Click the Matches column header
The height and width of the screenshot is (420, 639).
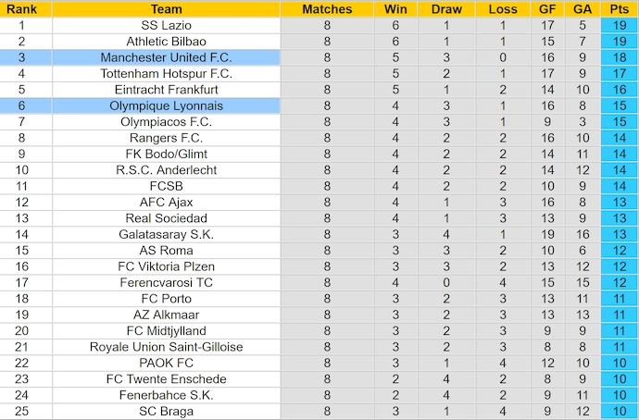tap(328, 9)
